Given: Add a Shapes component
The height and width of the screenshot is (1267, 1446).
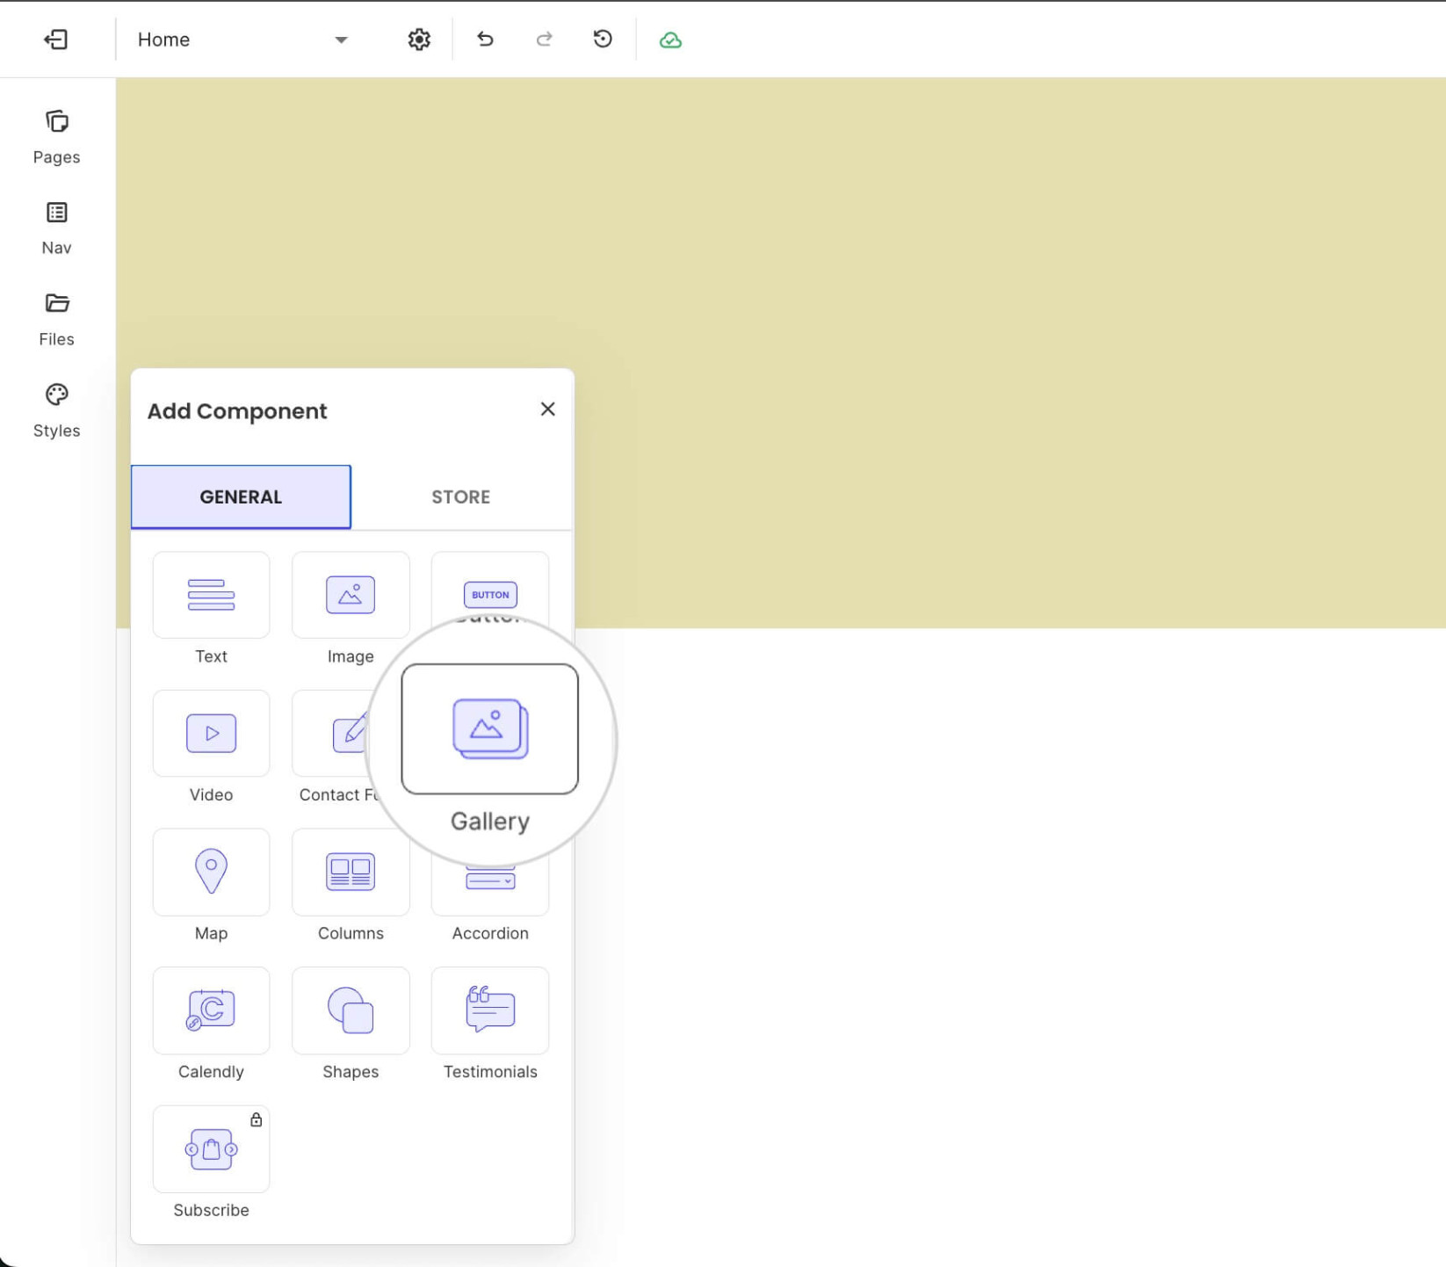Looking at the screenshot, I should 351,1010.
